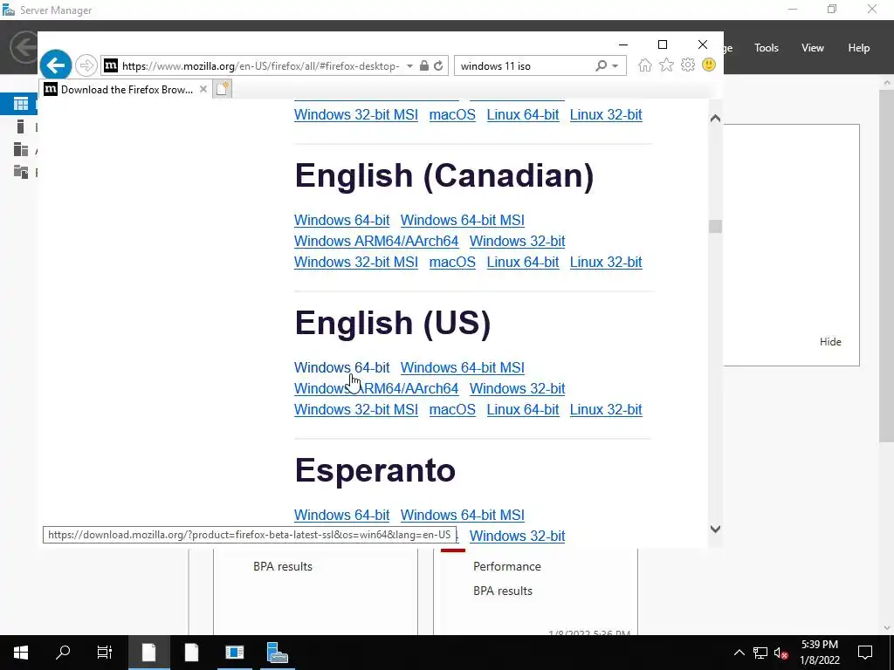Click English (US) macOS link
The image size is (894, 670).
(x=452, y=410)
